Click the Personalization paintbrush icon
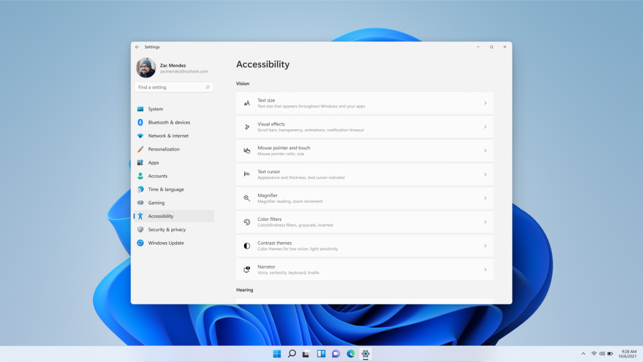This screenshot has width=643, height=362. pos(140,149)
